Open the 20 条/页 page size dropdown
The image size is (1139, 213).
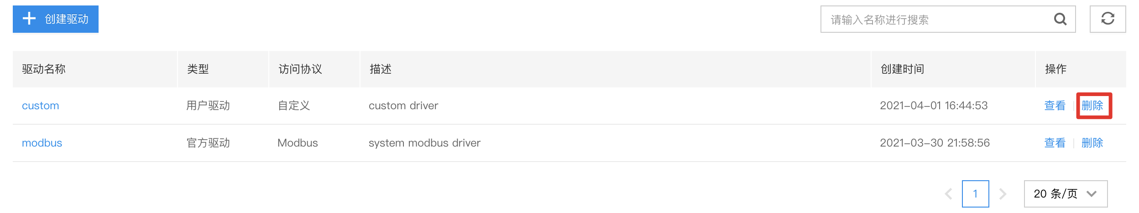(1066, 194)
